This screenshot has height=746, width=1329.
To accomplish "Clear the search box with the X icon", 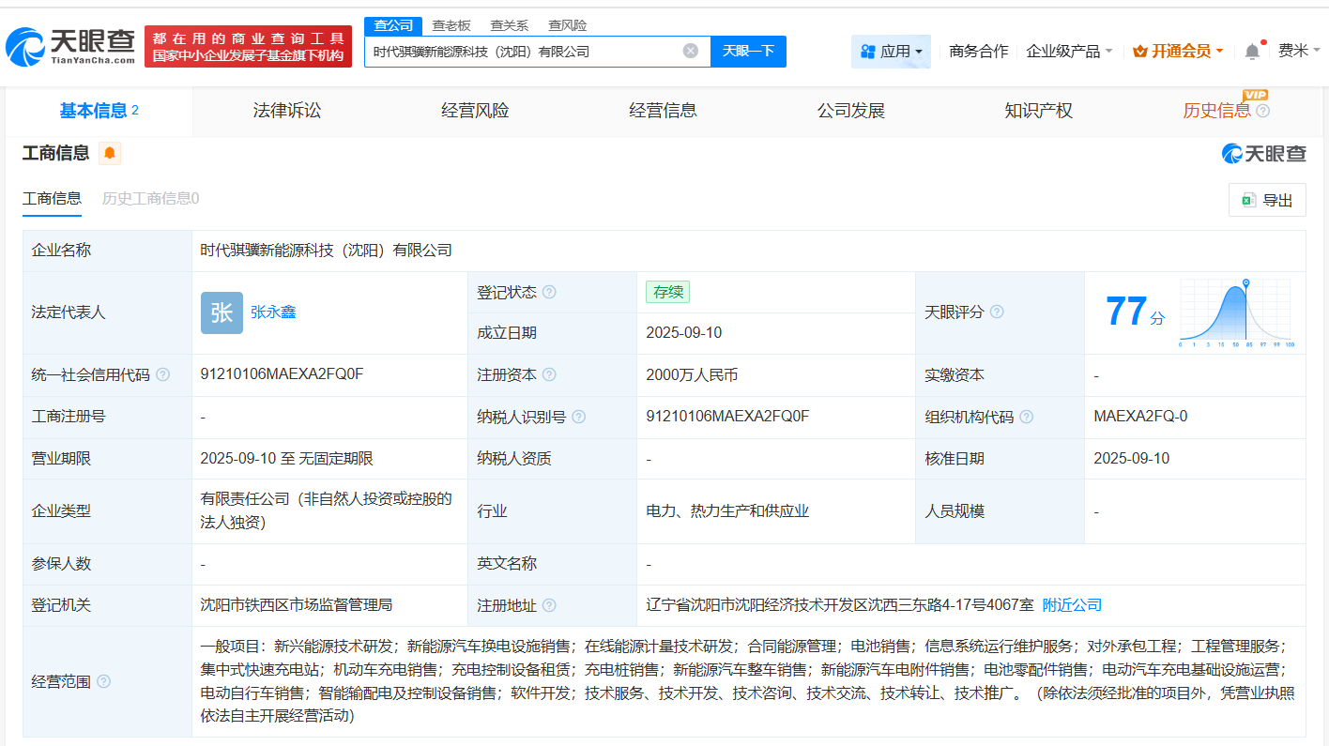I will point(692,52).
